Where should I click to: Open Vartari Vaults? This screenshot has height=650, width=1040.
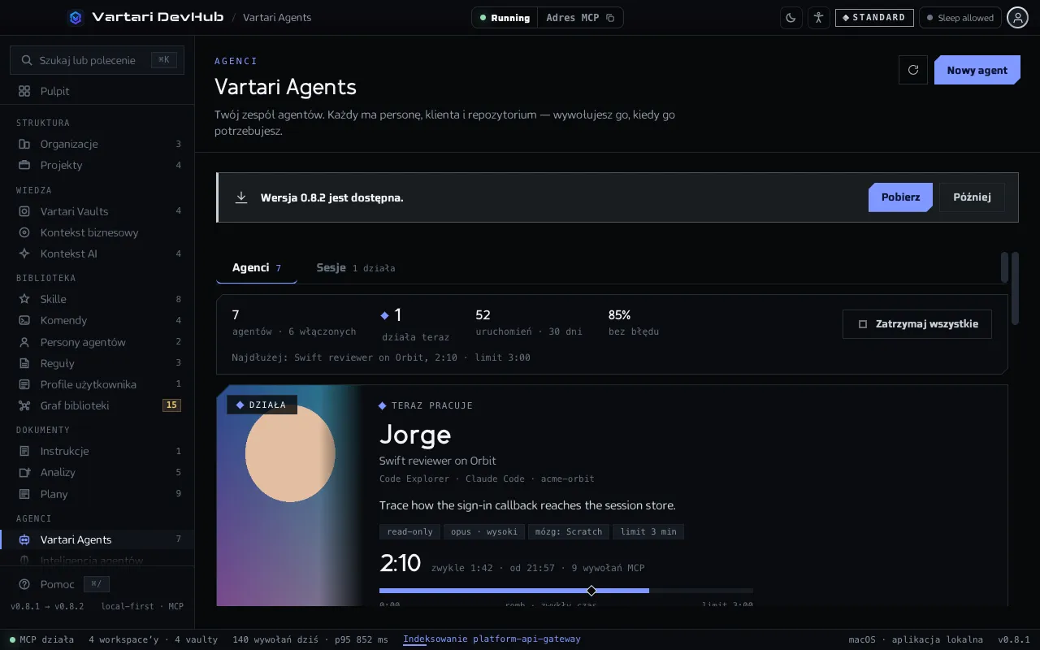point(97,211)
